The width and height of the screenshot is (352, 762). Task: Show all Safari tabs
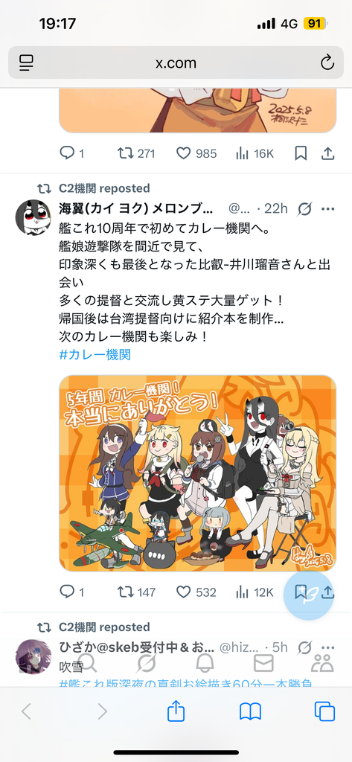[x=324, y=712]
